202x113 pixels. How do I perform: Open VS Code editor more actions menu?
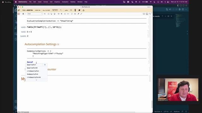[186, 9]
